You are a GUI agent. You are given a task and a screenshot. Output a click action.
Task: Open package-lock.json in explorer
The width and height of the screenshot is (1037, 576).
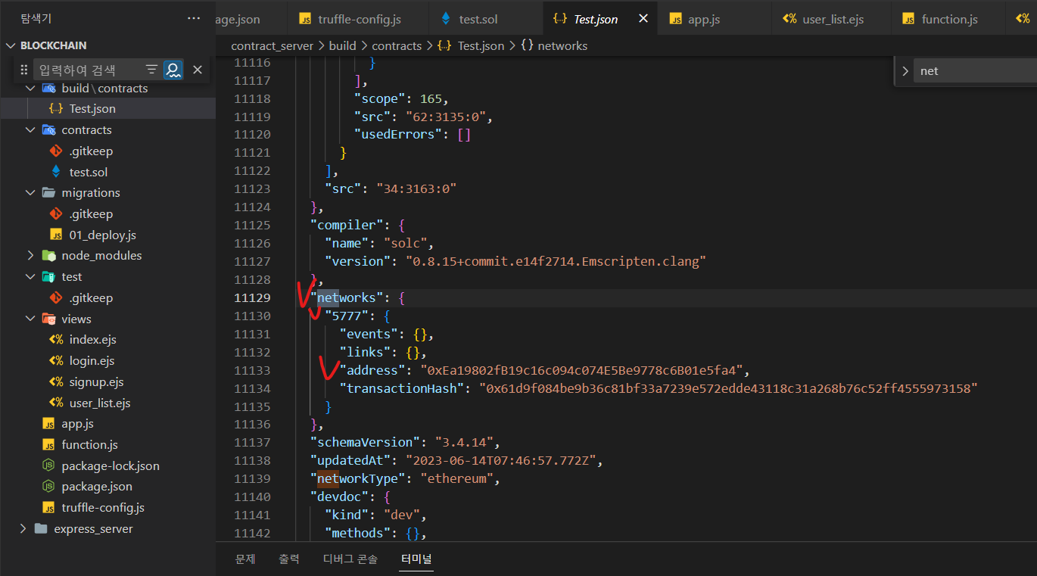tap(111, 466)
